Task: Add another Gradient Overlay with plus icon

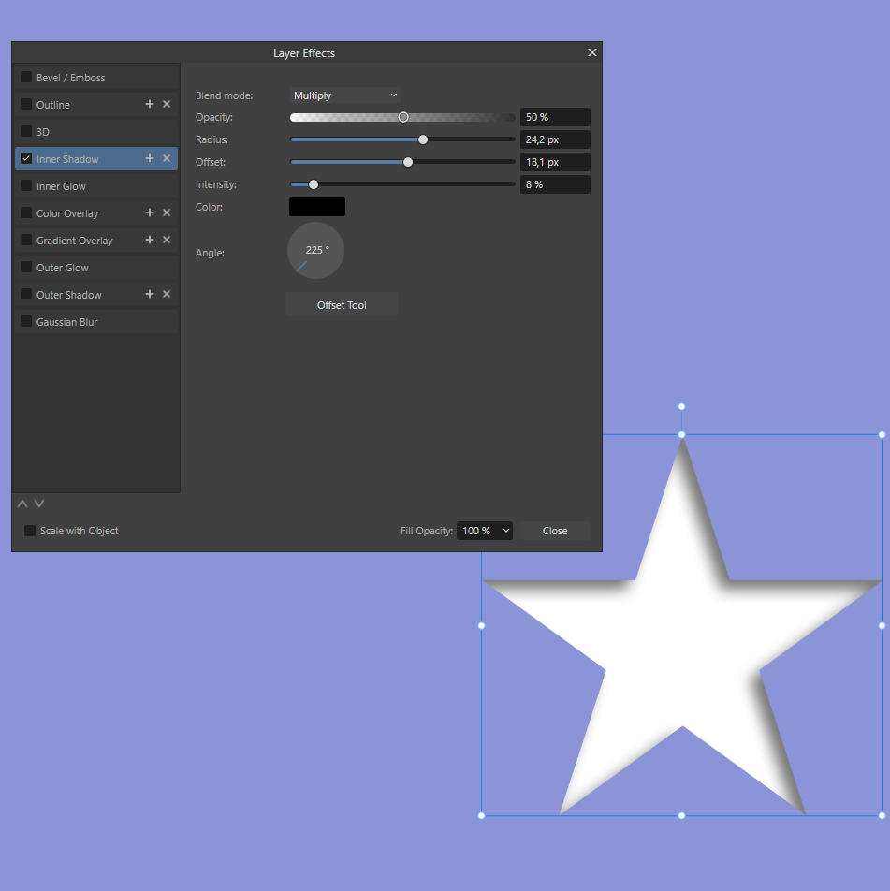Action: 150,240
